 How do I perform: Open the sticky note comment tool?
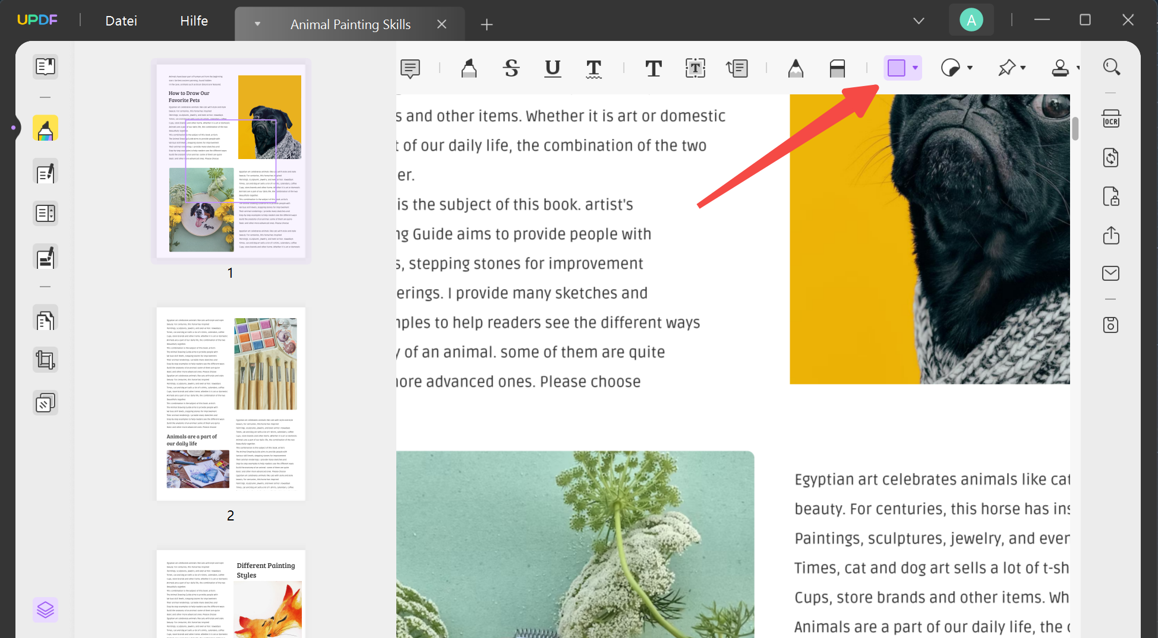(411, 68)
